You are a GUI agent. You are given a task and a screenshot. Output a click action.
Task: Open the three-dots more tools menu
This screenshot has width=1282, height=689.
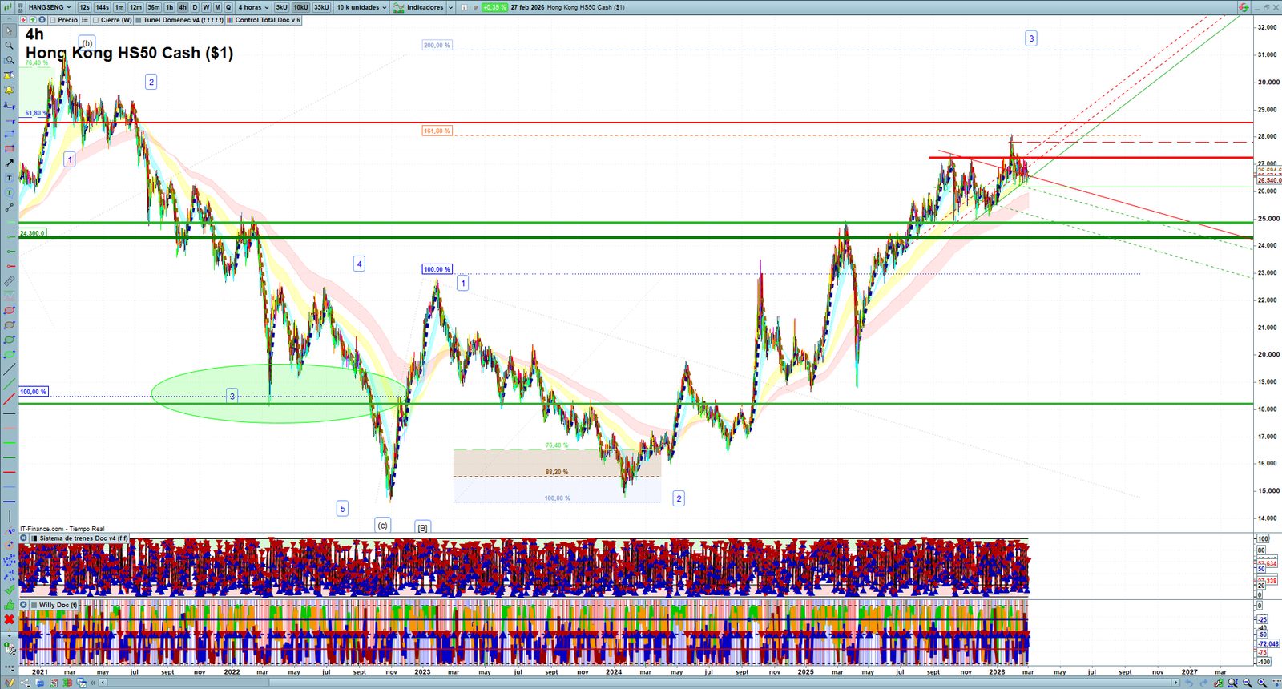(x=9, y=668)
